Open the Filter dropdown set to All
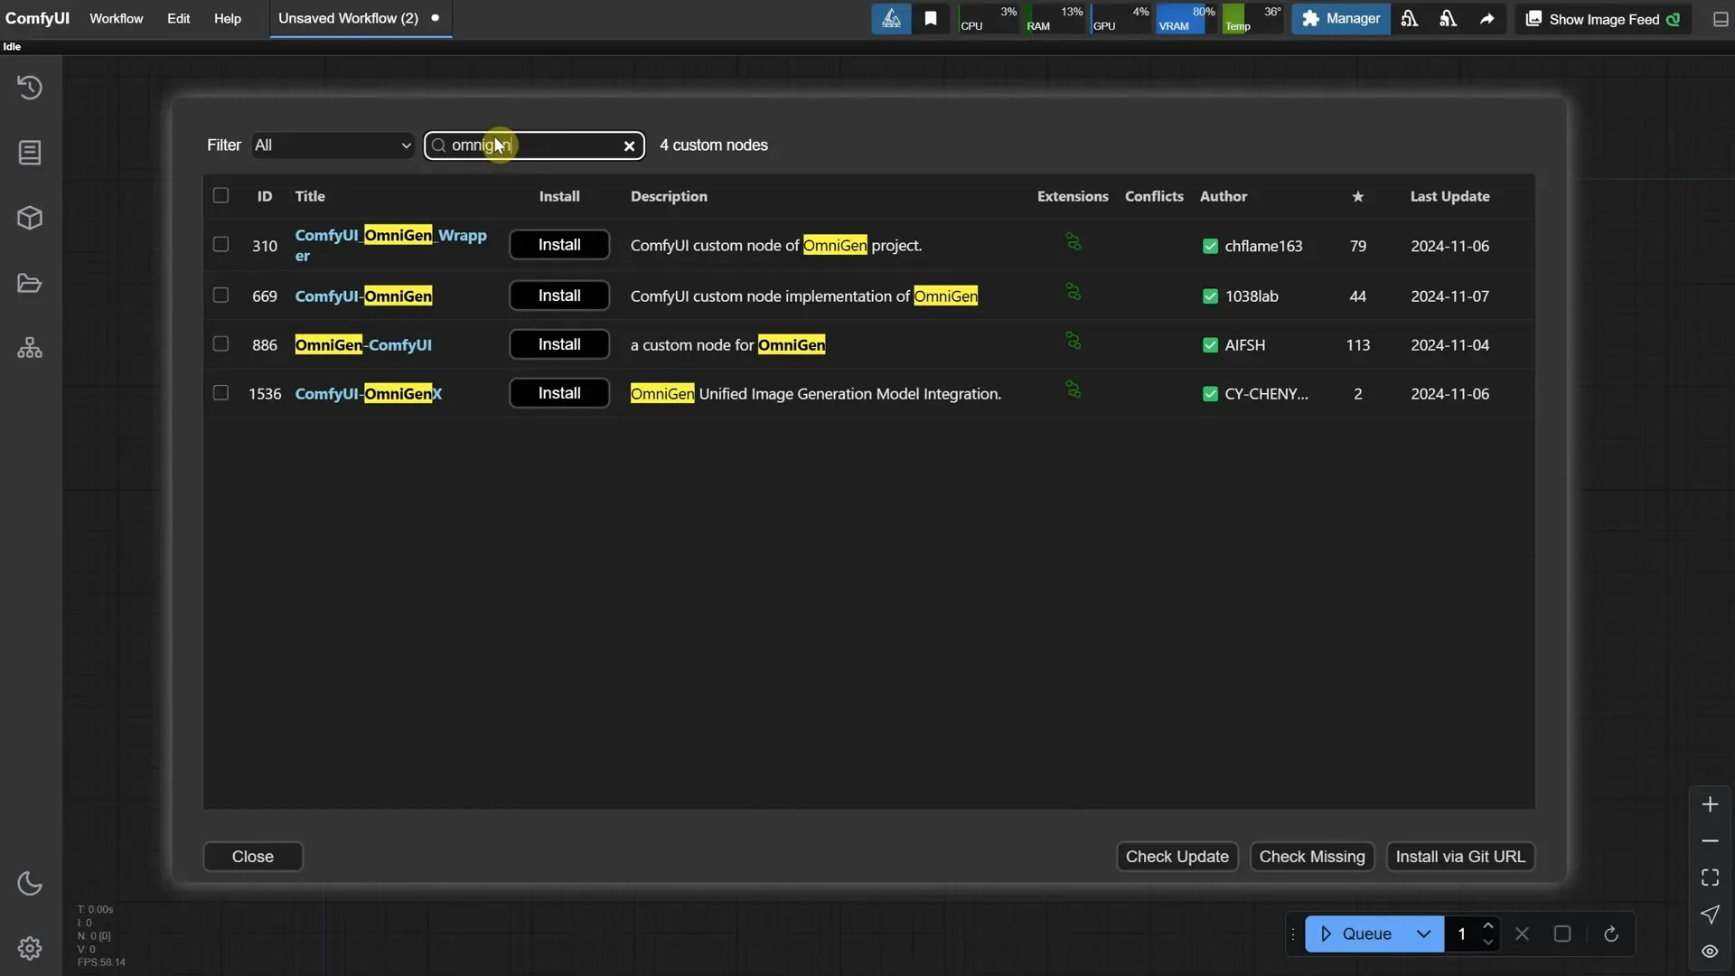1735x976 pixels. pyautogui.click(x=332, y=145)
